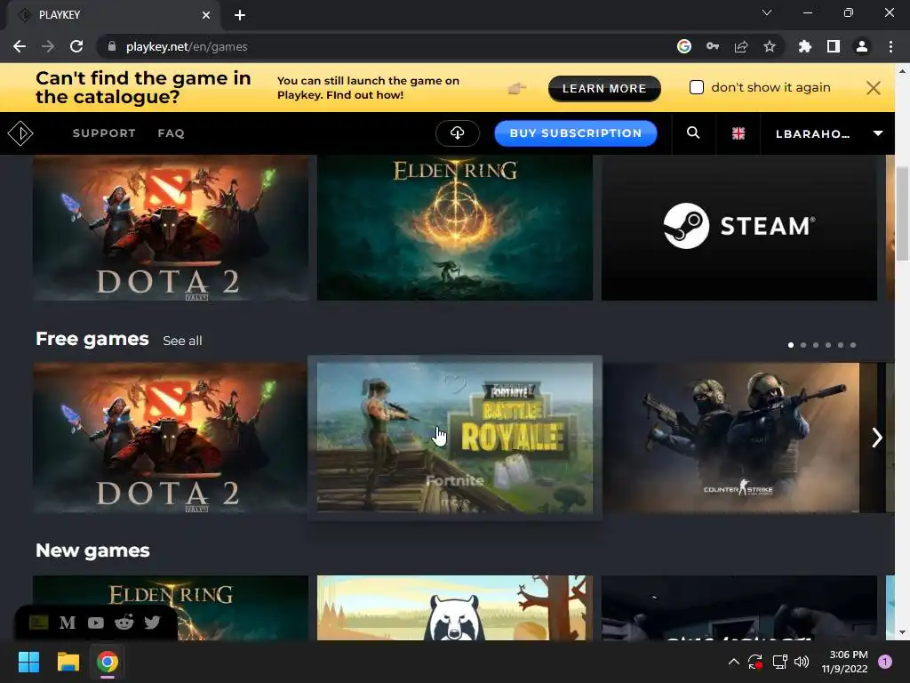Tick the "don't show it again" checkbox
Viewport: 910px width, 683px height.
point(697,87)
